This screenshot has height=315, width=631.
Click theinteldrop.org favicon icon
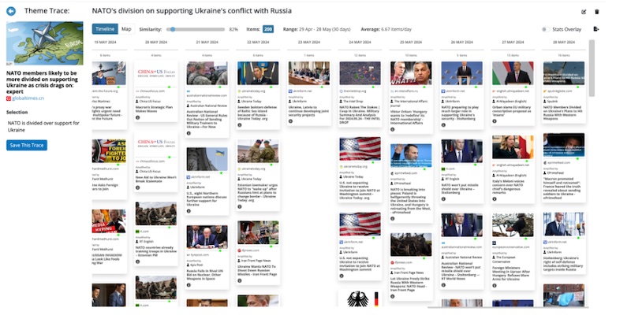click(342, 91)
